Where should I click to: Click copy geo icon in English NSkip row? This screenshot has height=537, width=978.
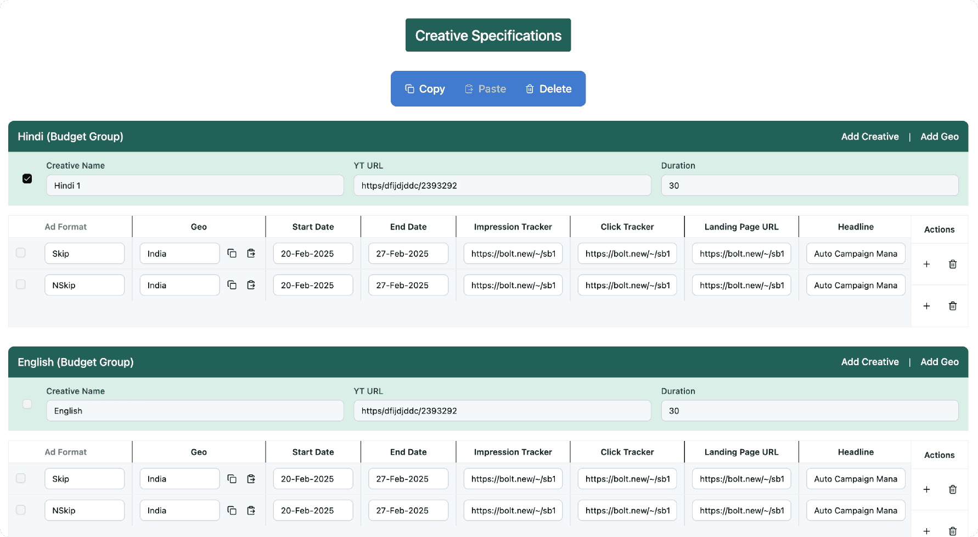pos(232,510)
